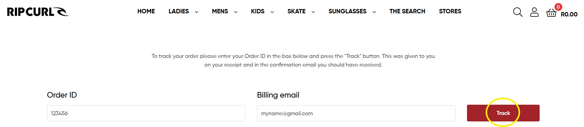584x127 pixels.
Task: Expand the Ladies dropdown chevron
Action: tap(196, 12)
